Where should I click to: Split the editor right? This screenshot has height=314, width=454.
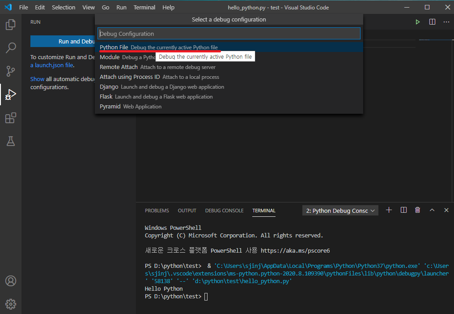[x=432, y=22]
